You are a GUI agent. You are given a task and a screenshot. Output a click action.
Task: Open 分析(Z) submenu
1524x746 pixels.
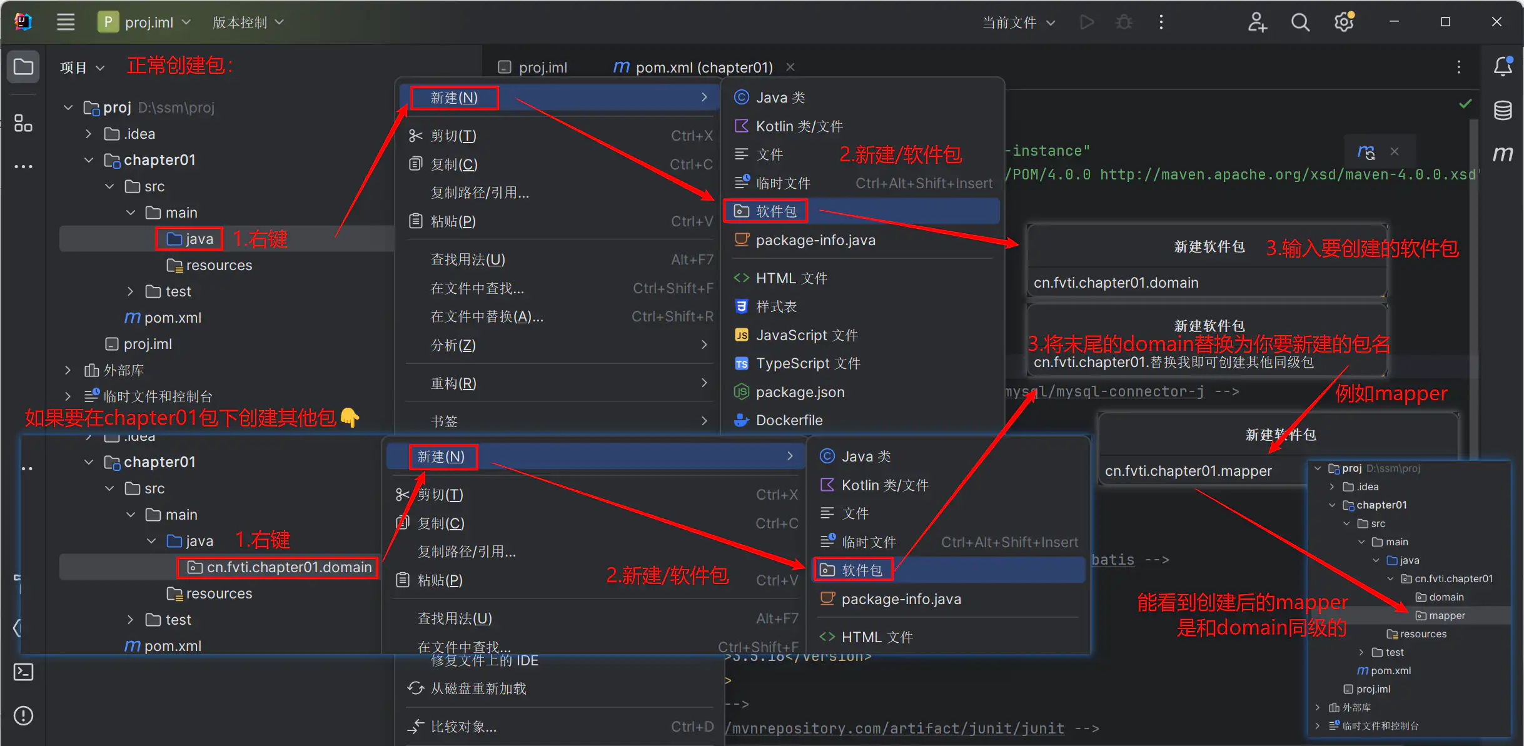coord(558,345)
